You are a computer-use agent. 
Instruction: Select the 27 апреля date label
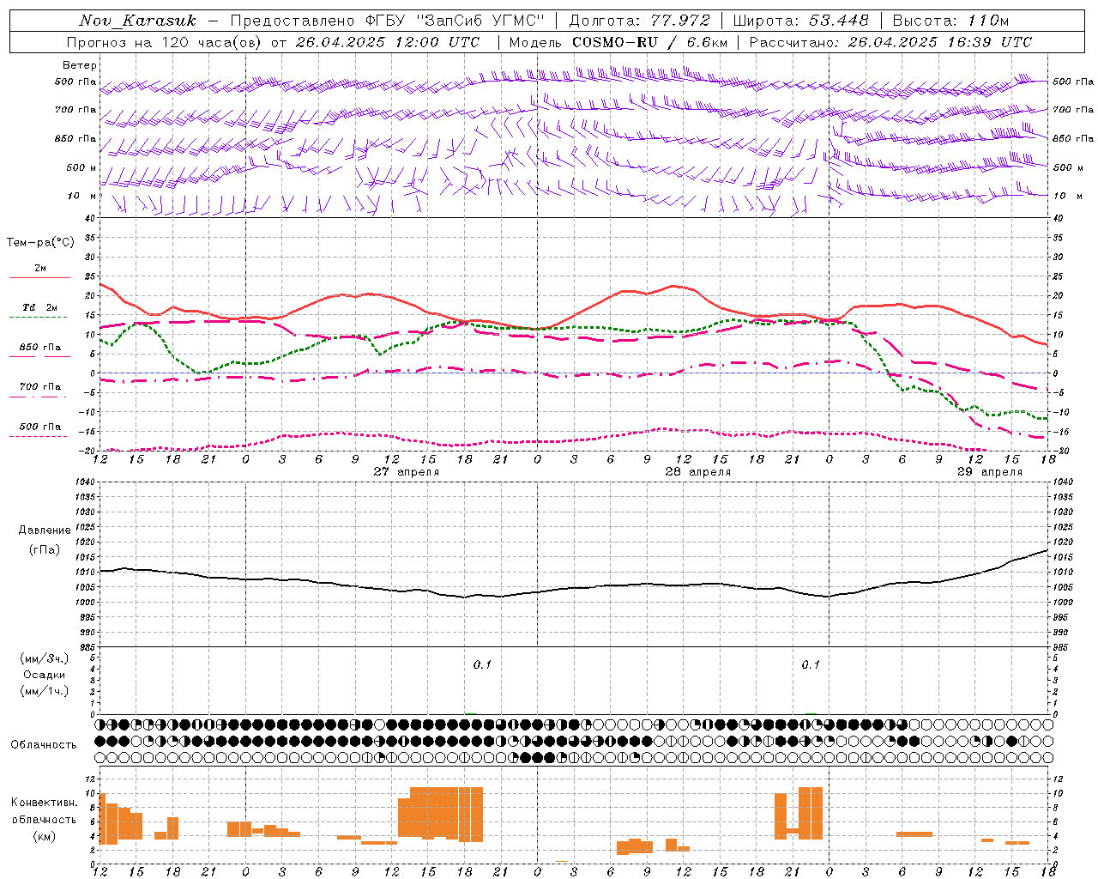pyautogui.click(x=407, y=472)
